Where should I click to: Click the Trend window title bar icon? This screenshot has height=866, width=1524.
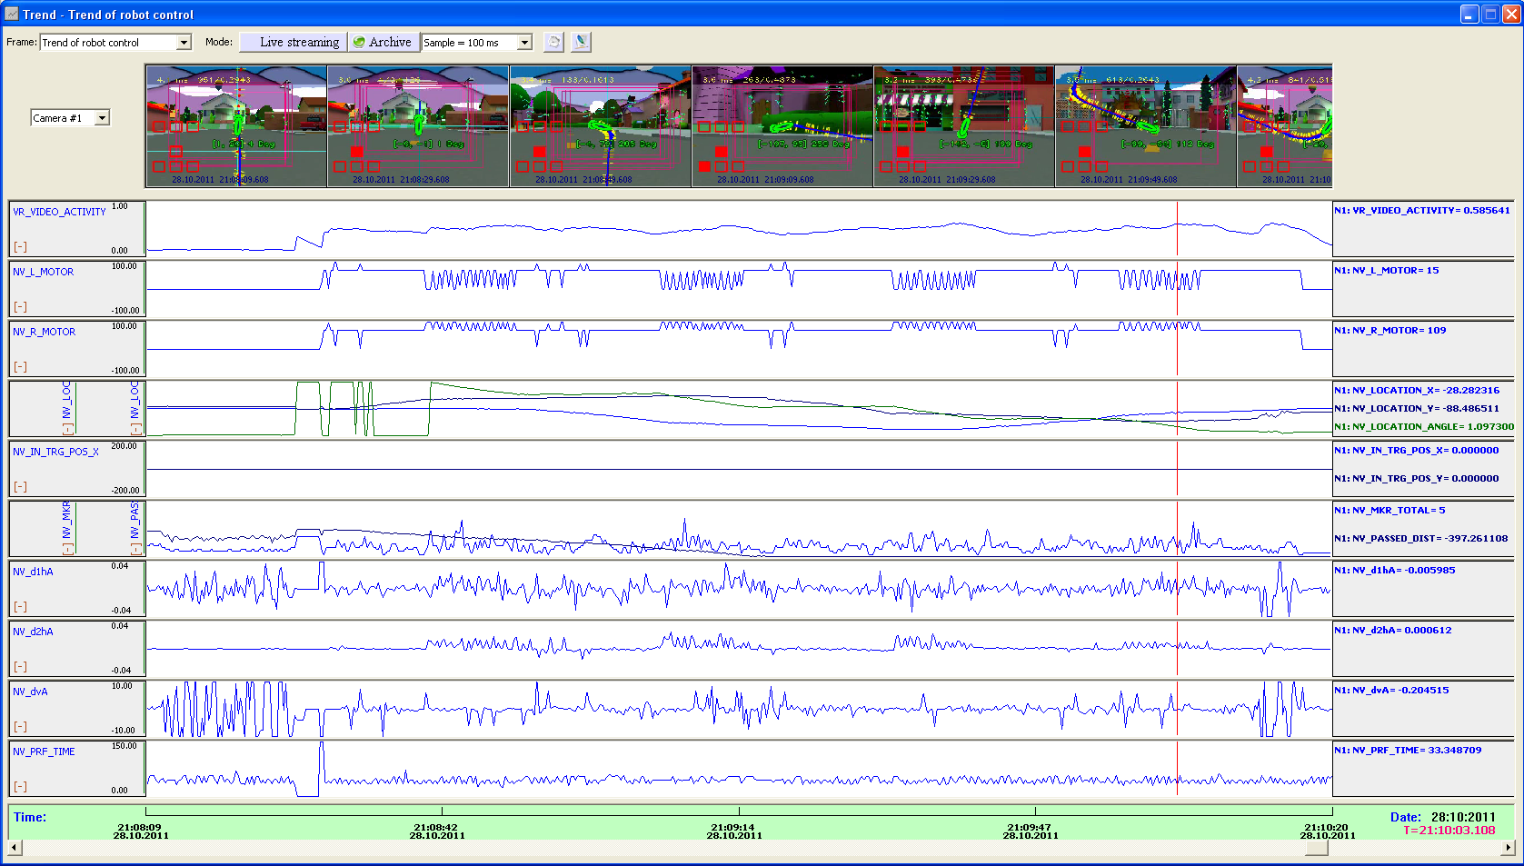pos(12,14)
